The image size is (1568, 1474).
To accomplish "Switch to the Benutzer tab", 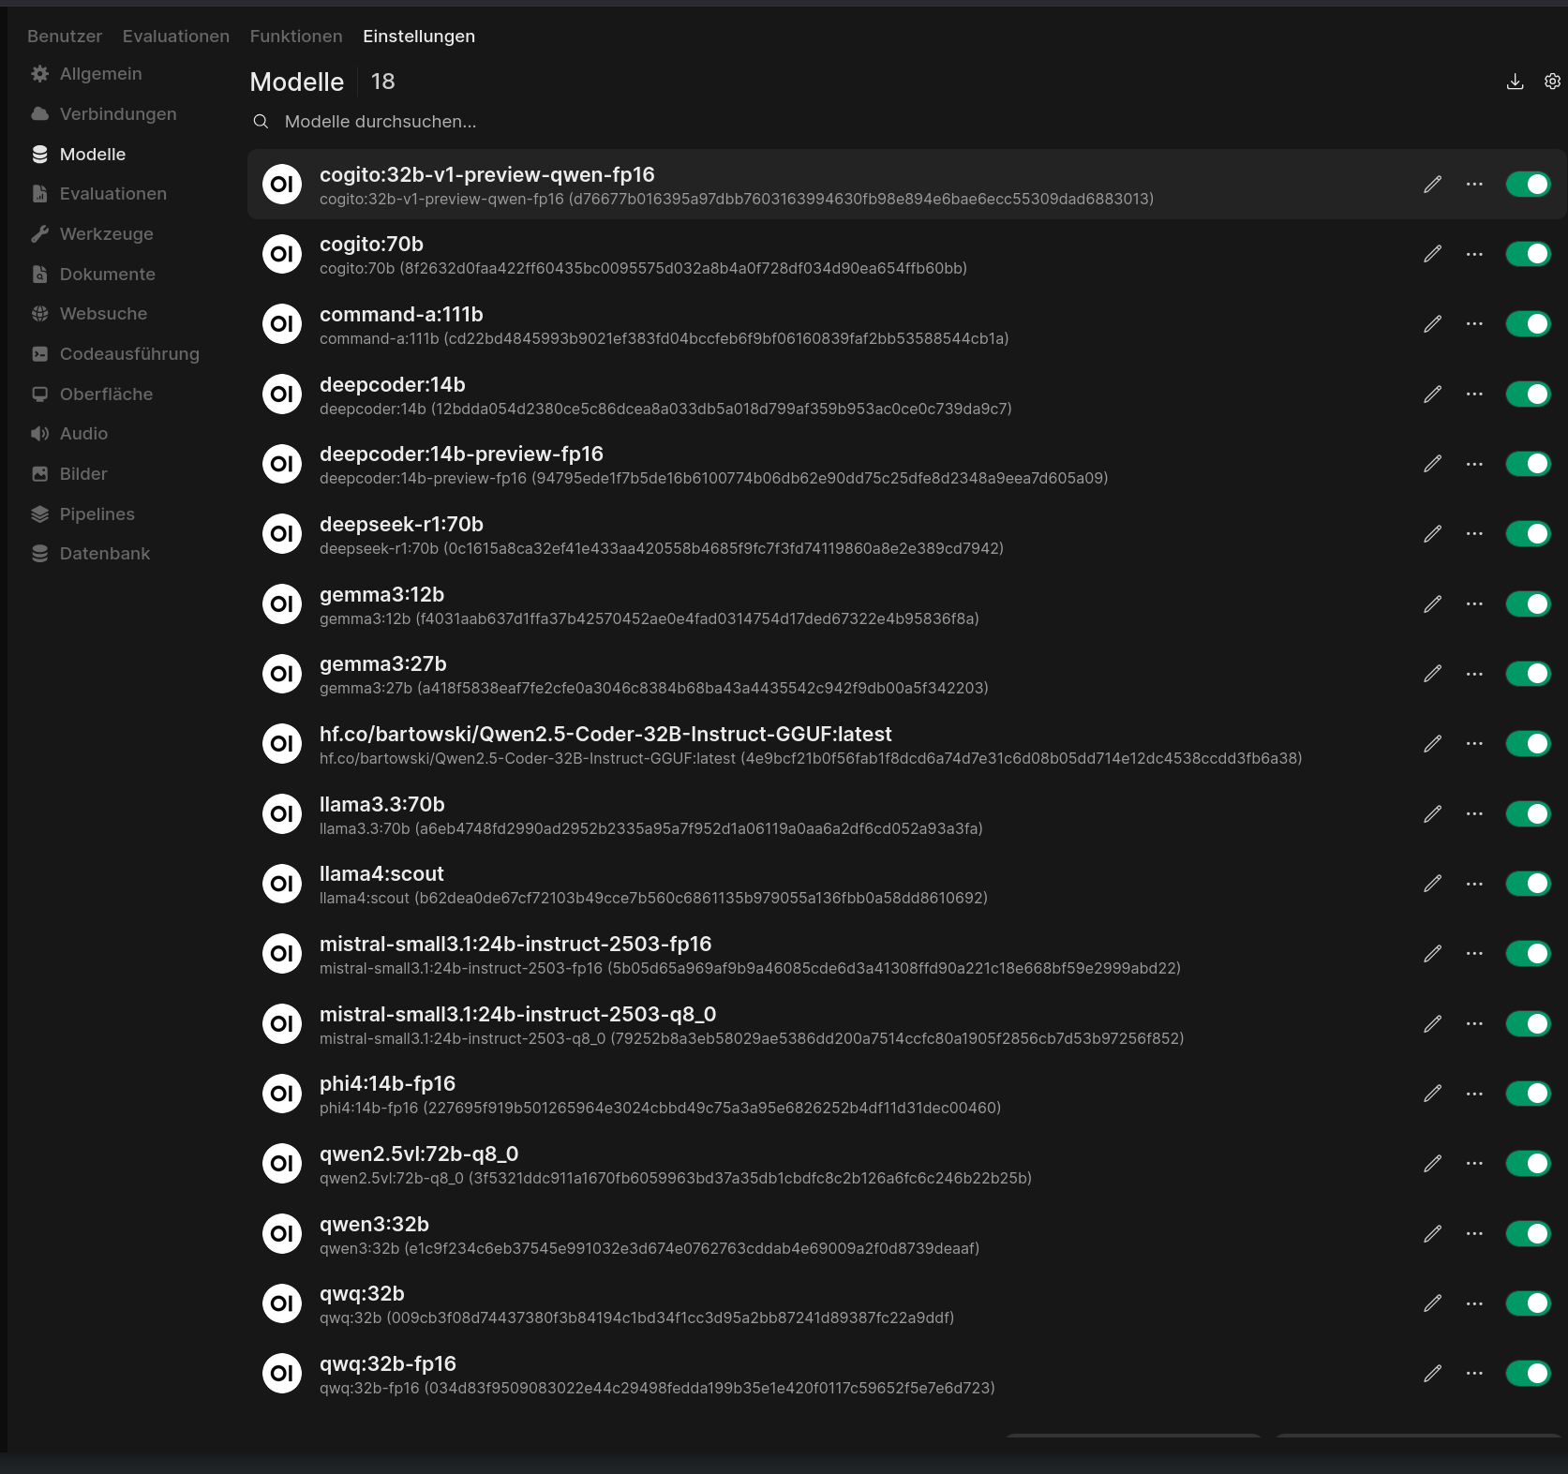I will click(x=65, y=37).
